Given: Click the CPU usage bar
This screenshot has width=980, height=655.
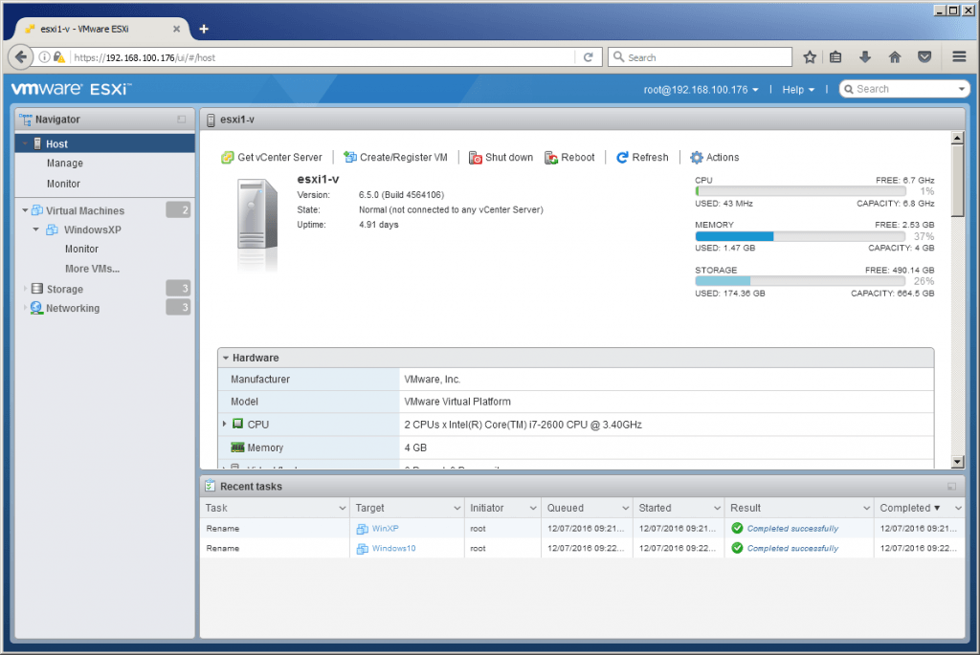Looking at the screenshot, I should (x=800, y=191).
